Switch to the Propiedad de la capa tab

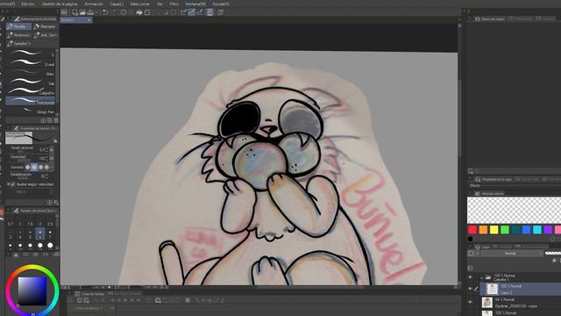pos(494,179)
